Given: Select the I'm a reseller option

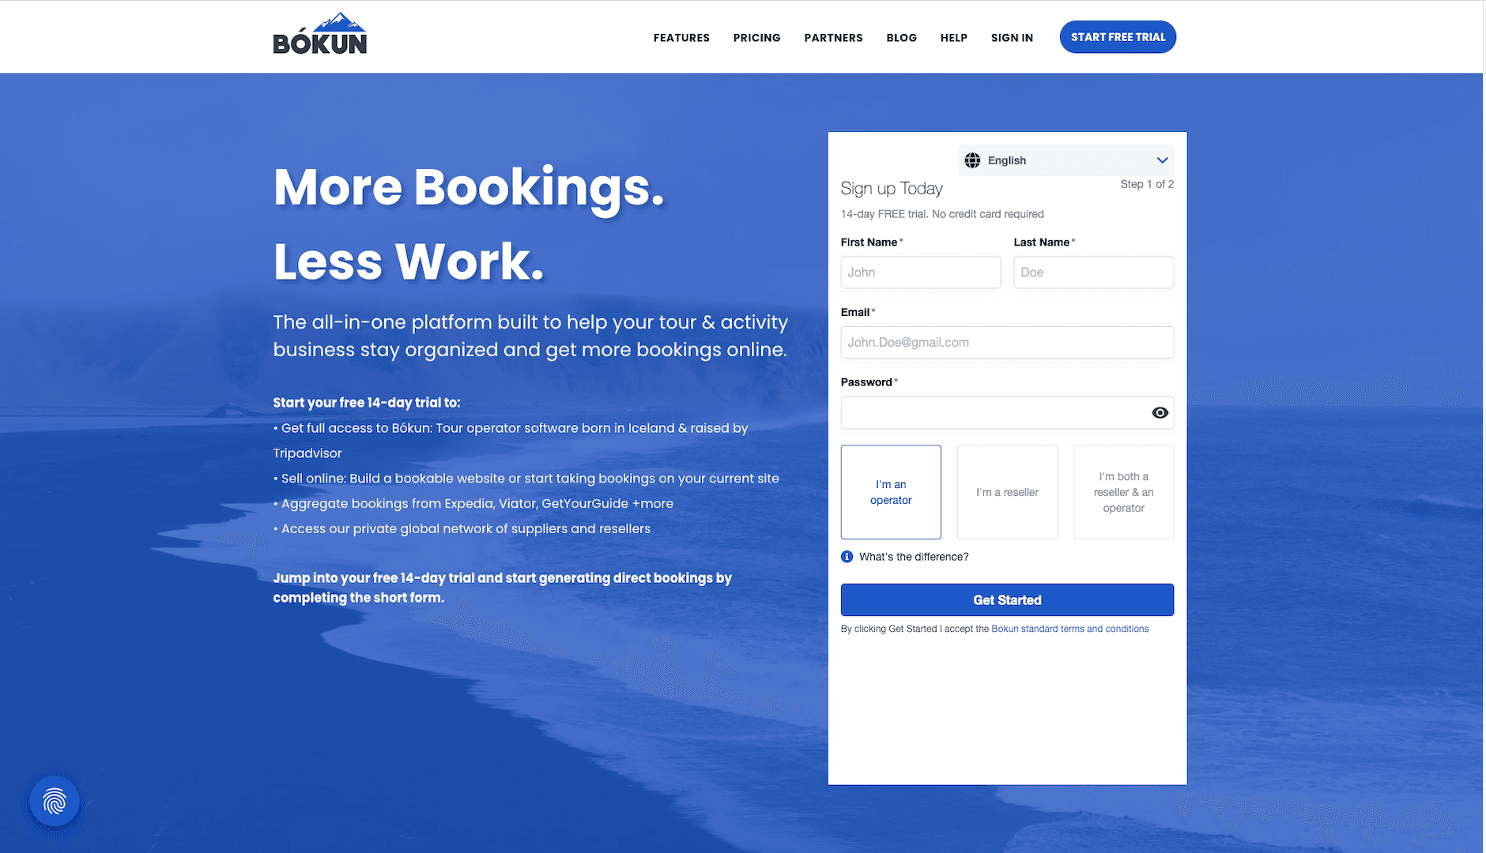Looking at the screenshot, I should pos(1007,492).
